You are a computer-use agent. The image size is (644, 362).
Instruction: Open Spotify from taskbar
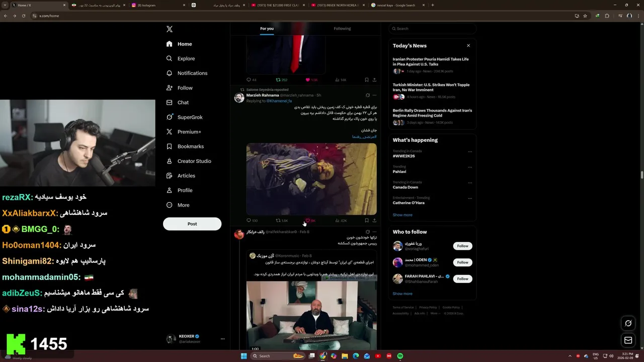[x=400, y=356]
